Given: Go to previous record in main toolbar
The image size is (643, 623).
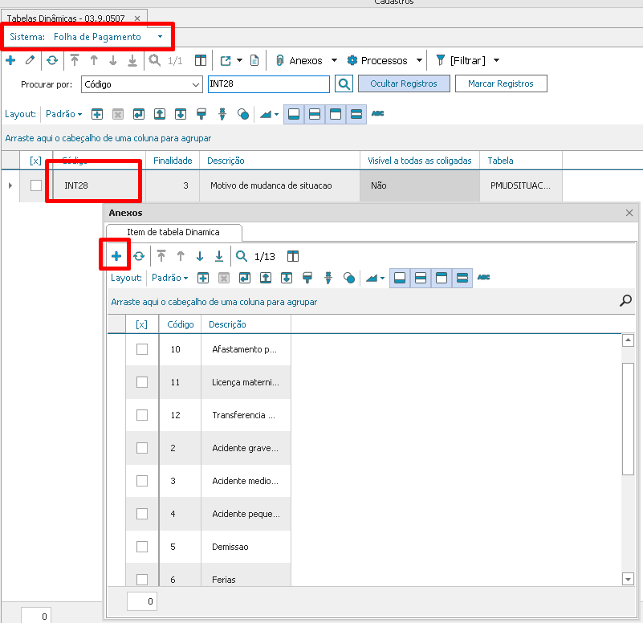Looking at the screenshot, I should (94, 61).
